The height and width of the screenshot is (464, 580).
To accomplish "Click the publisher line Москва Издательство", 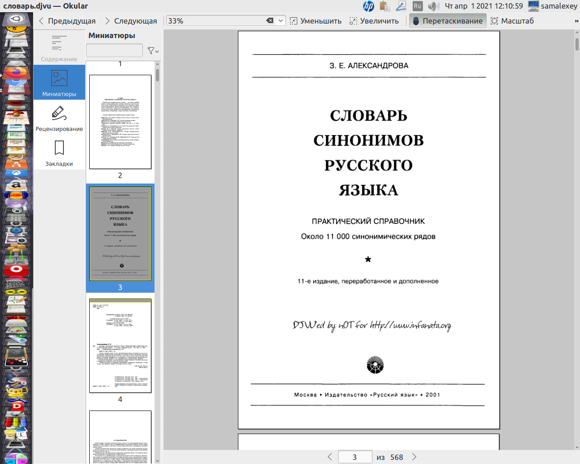I will (x=367, y=395).
